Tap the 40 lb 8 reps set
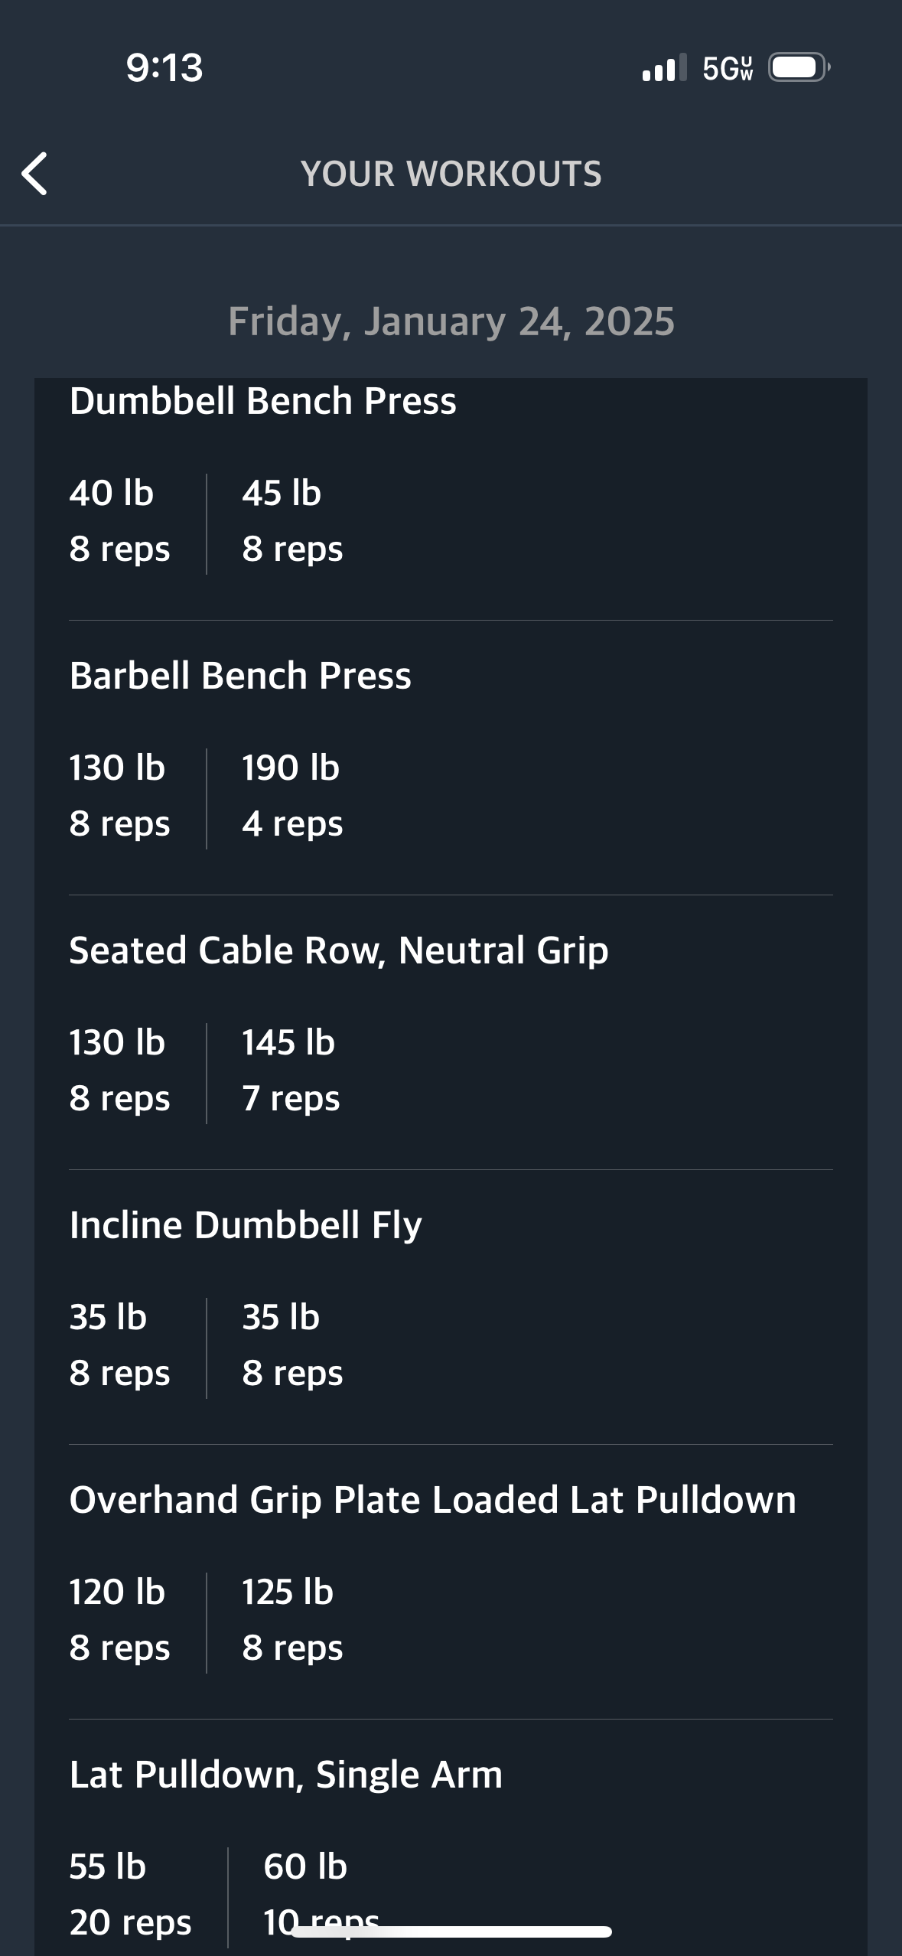Image resolution: width=902 pixels, height=1956 pixels. pos(119,521)
